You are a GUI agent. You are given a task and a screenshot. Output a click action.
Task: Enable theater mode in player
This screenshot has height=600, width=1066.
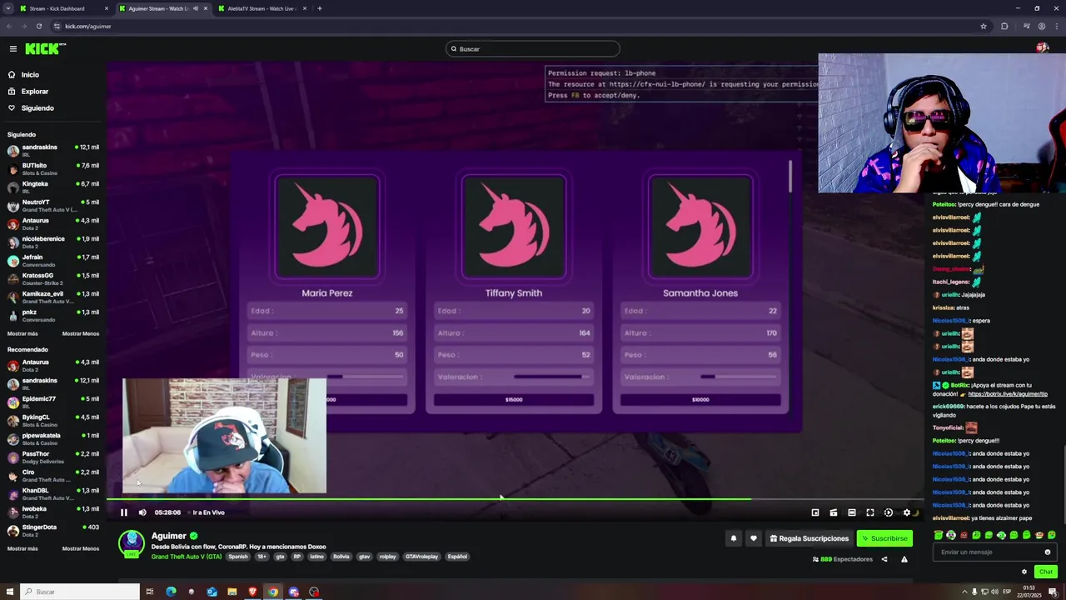pyautogui.click(x=852, y=512)
